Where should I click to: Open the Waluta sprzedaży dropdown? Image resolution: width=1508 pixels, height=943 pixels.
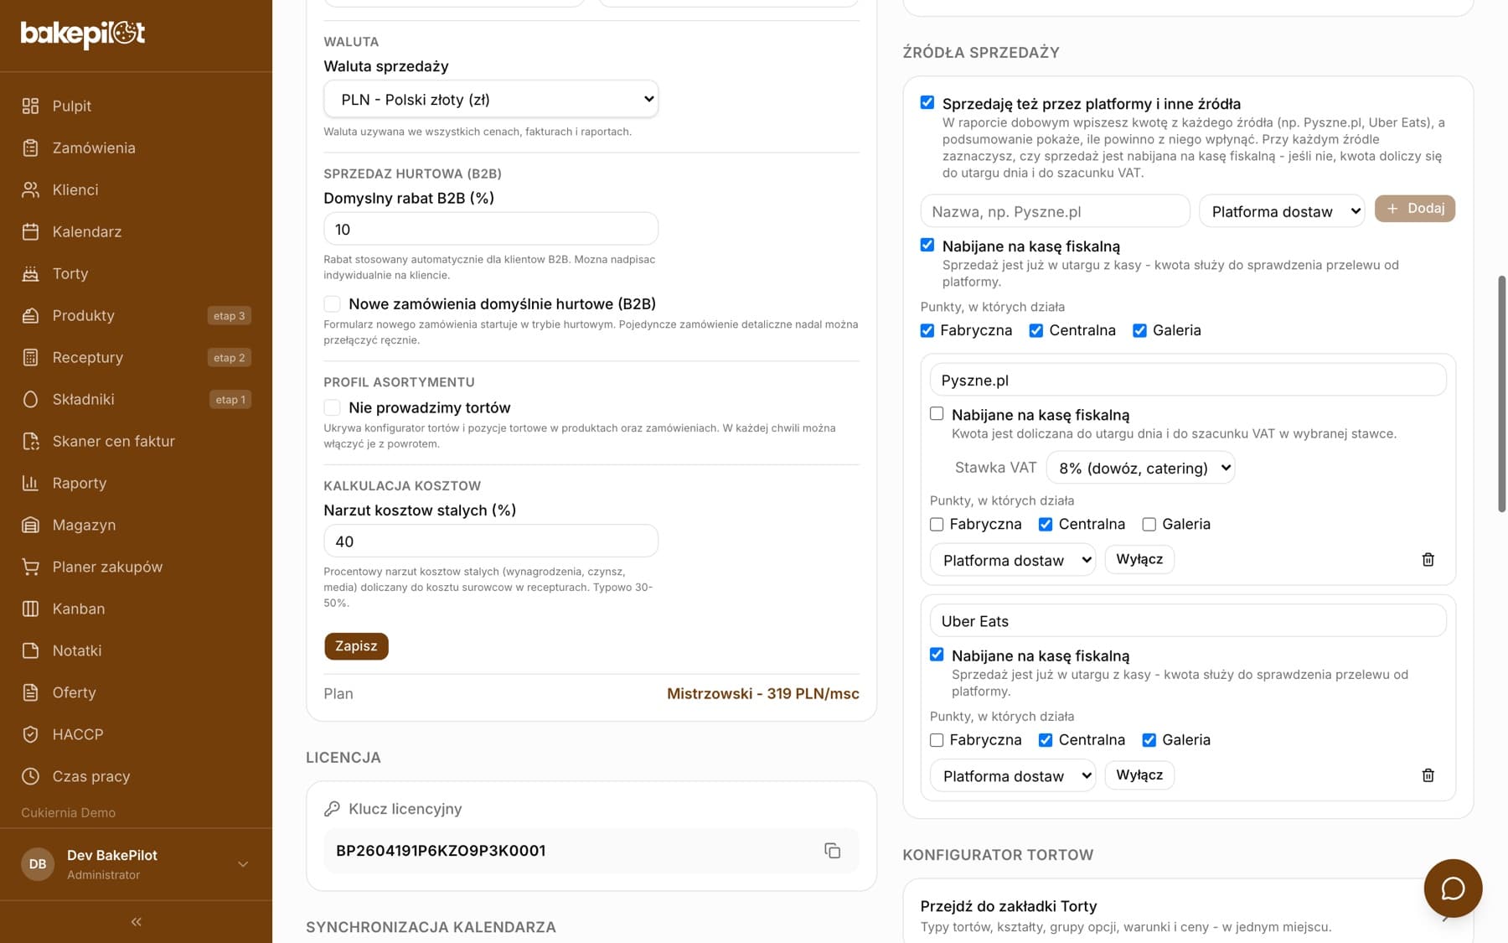tap(491, 99)
